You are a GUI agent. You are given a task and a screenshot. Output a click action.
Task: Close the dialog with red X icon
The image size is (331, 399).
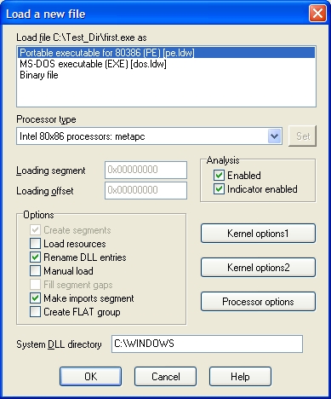tap(317, 14)
